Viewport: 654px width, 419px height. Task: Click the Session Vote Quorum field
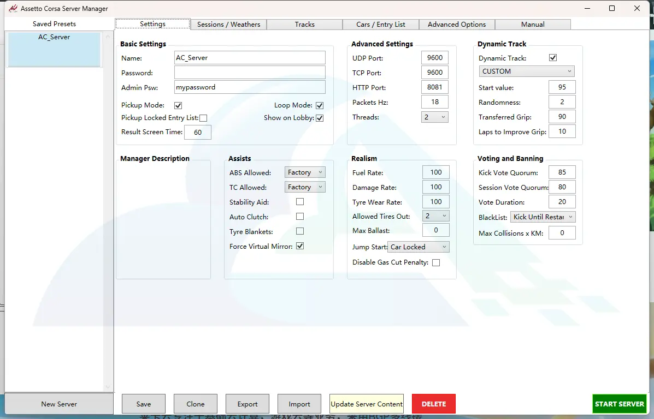click(x=562, y=187)
